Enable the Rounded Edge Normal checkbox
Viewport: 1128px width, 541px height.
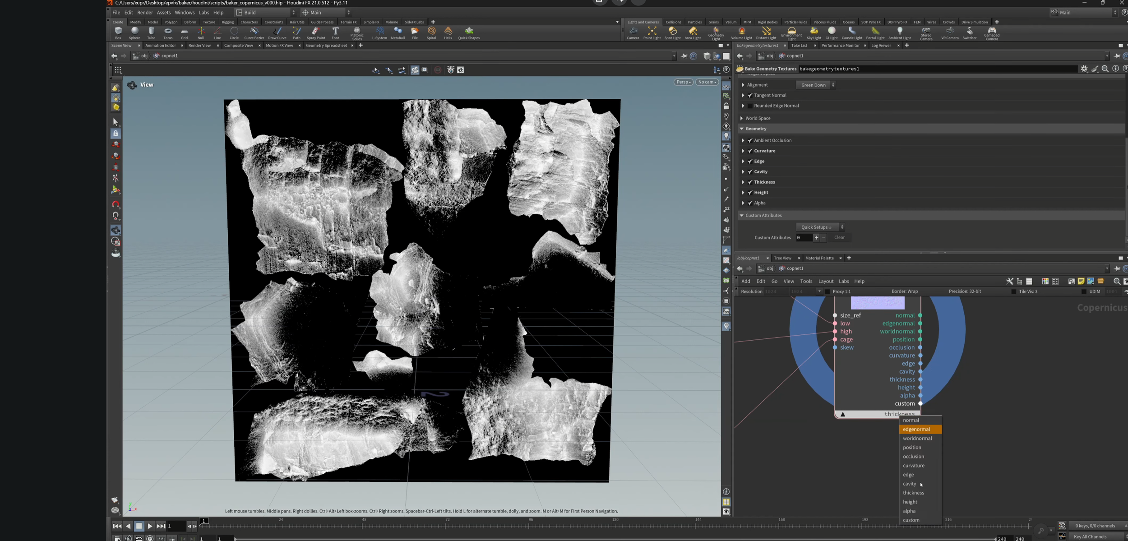pyautogui.click(x=750, y=106)
